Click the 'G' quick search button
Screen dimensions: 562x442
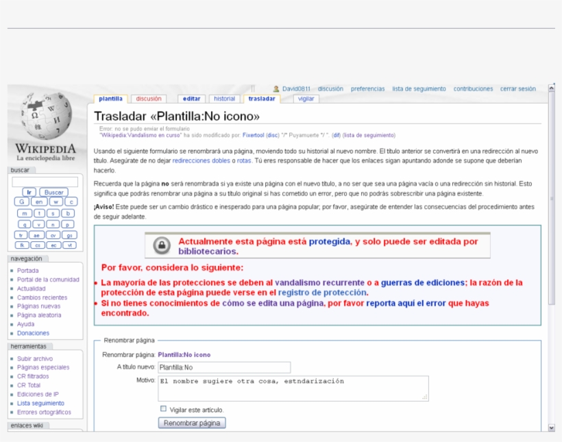21,202
